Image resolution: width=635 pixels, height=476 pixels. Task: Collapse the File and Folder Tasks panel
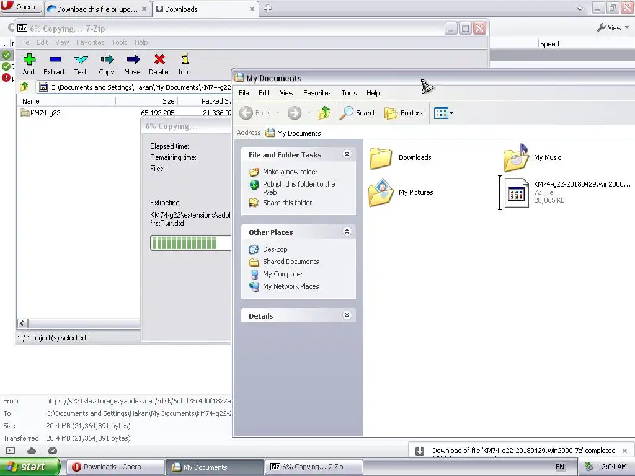347,154
